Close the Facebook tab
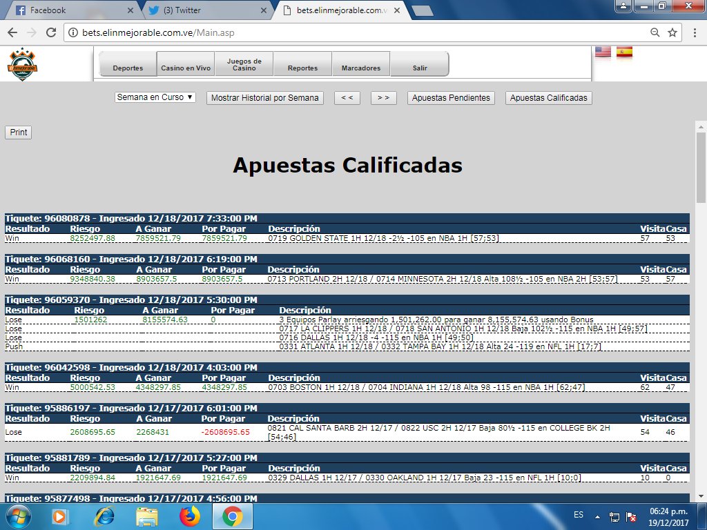 coord(130,10)
